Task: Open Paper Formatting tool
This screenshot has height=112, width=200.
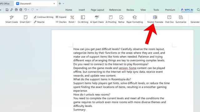Action: [x=135, y=19]
